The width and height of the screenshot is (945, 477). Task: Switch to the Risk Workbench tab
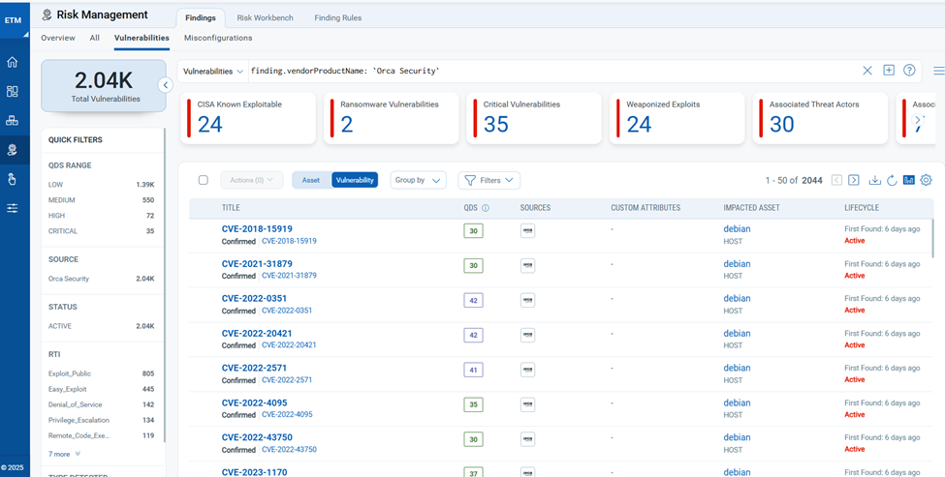coord(265,17)
